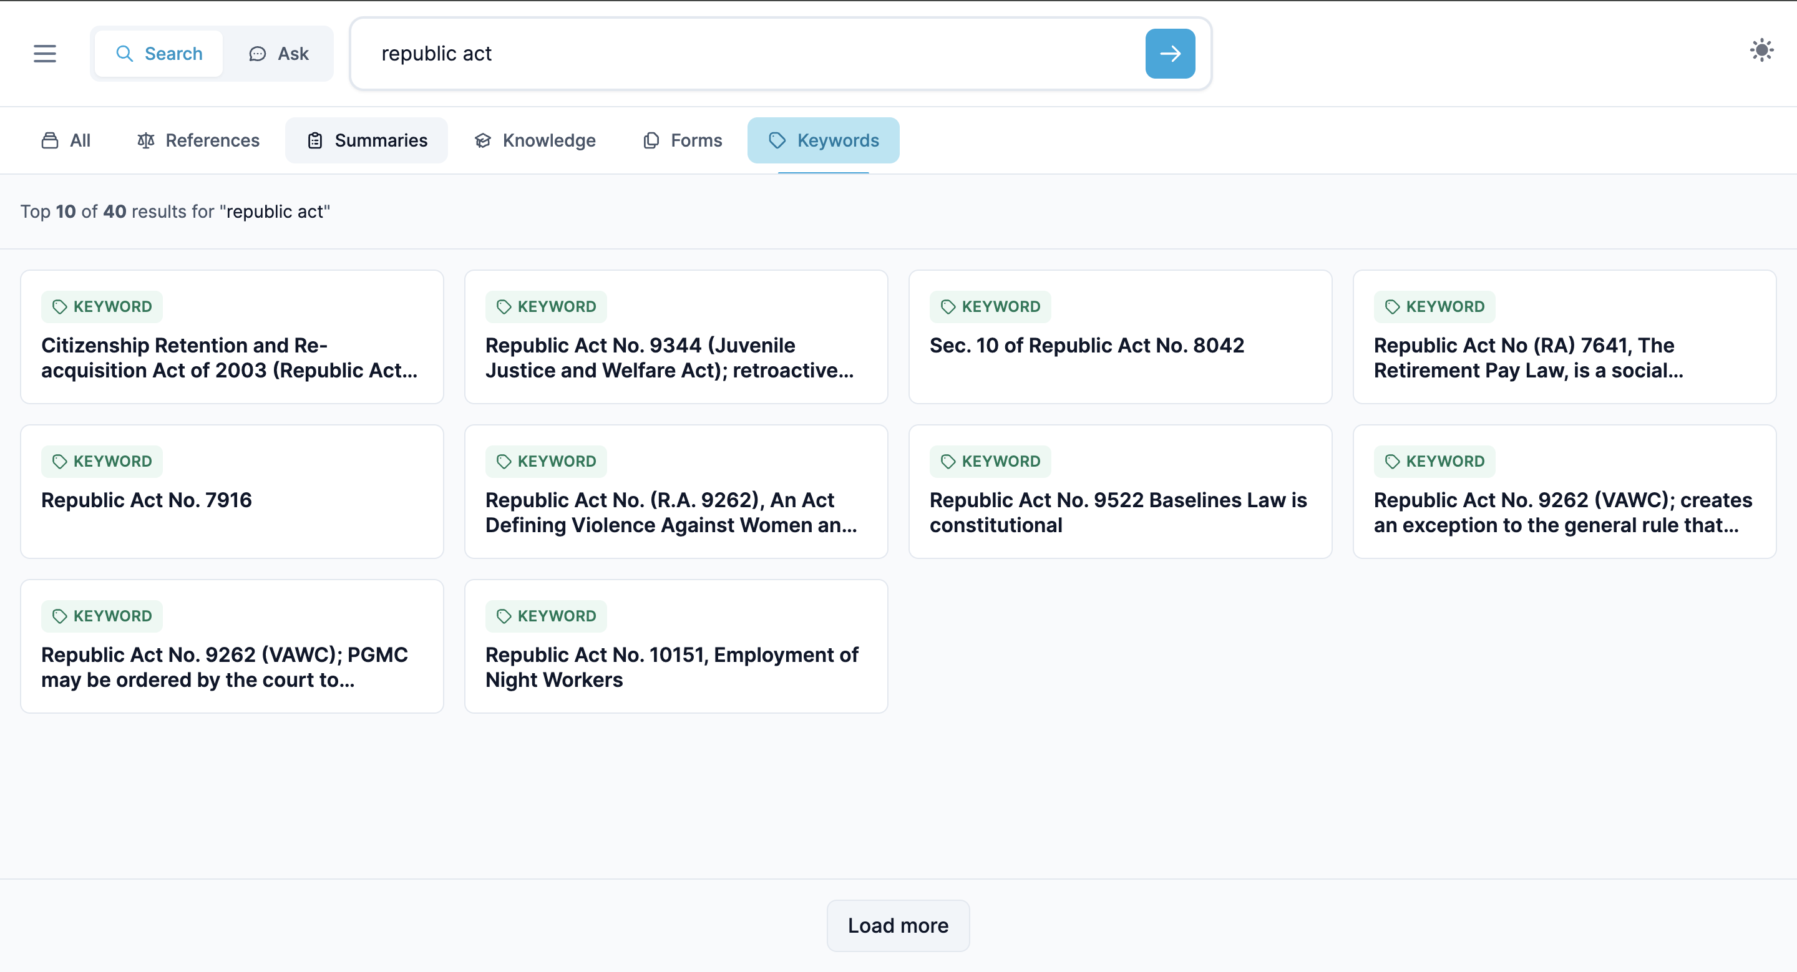
Task: Load more results
Action: pyautogui.click(x=898, y=925)
